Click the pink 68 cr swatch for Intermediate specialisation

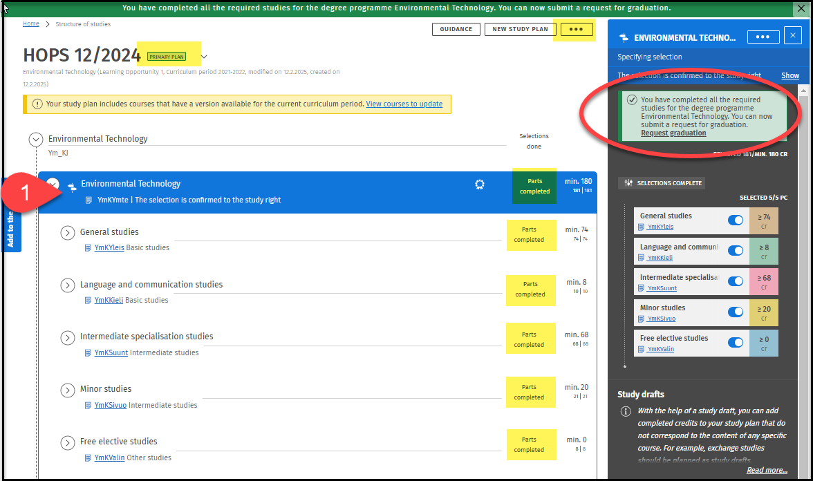[764, 282]
